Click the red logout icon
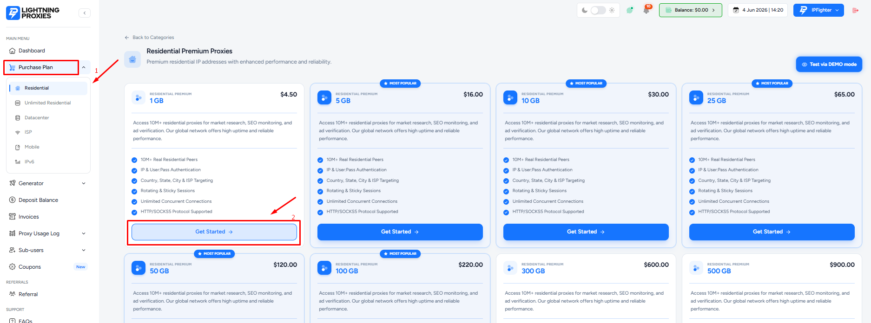 855,10
